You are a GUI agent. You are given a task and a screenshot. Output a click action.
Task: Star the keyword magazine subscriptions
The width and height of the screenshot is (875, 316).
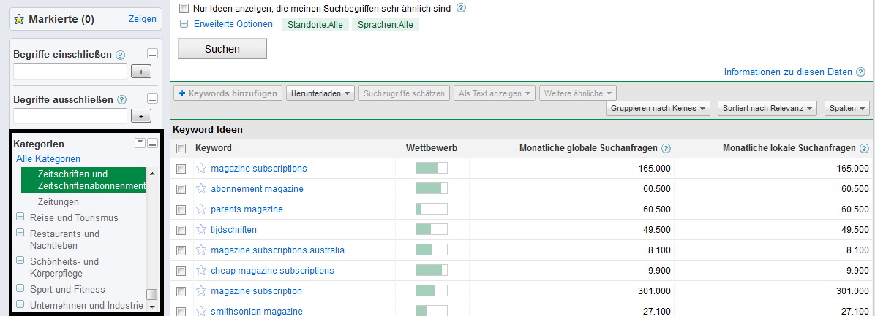tap(201, 168)
